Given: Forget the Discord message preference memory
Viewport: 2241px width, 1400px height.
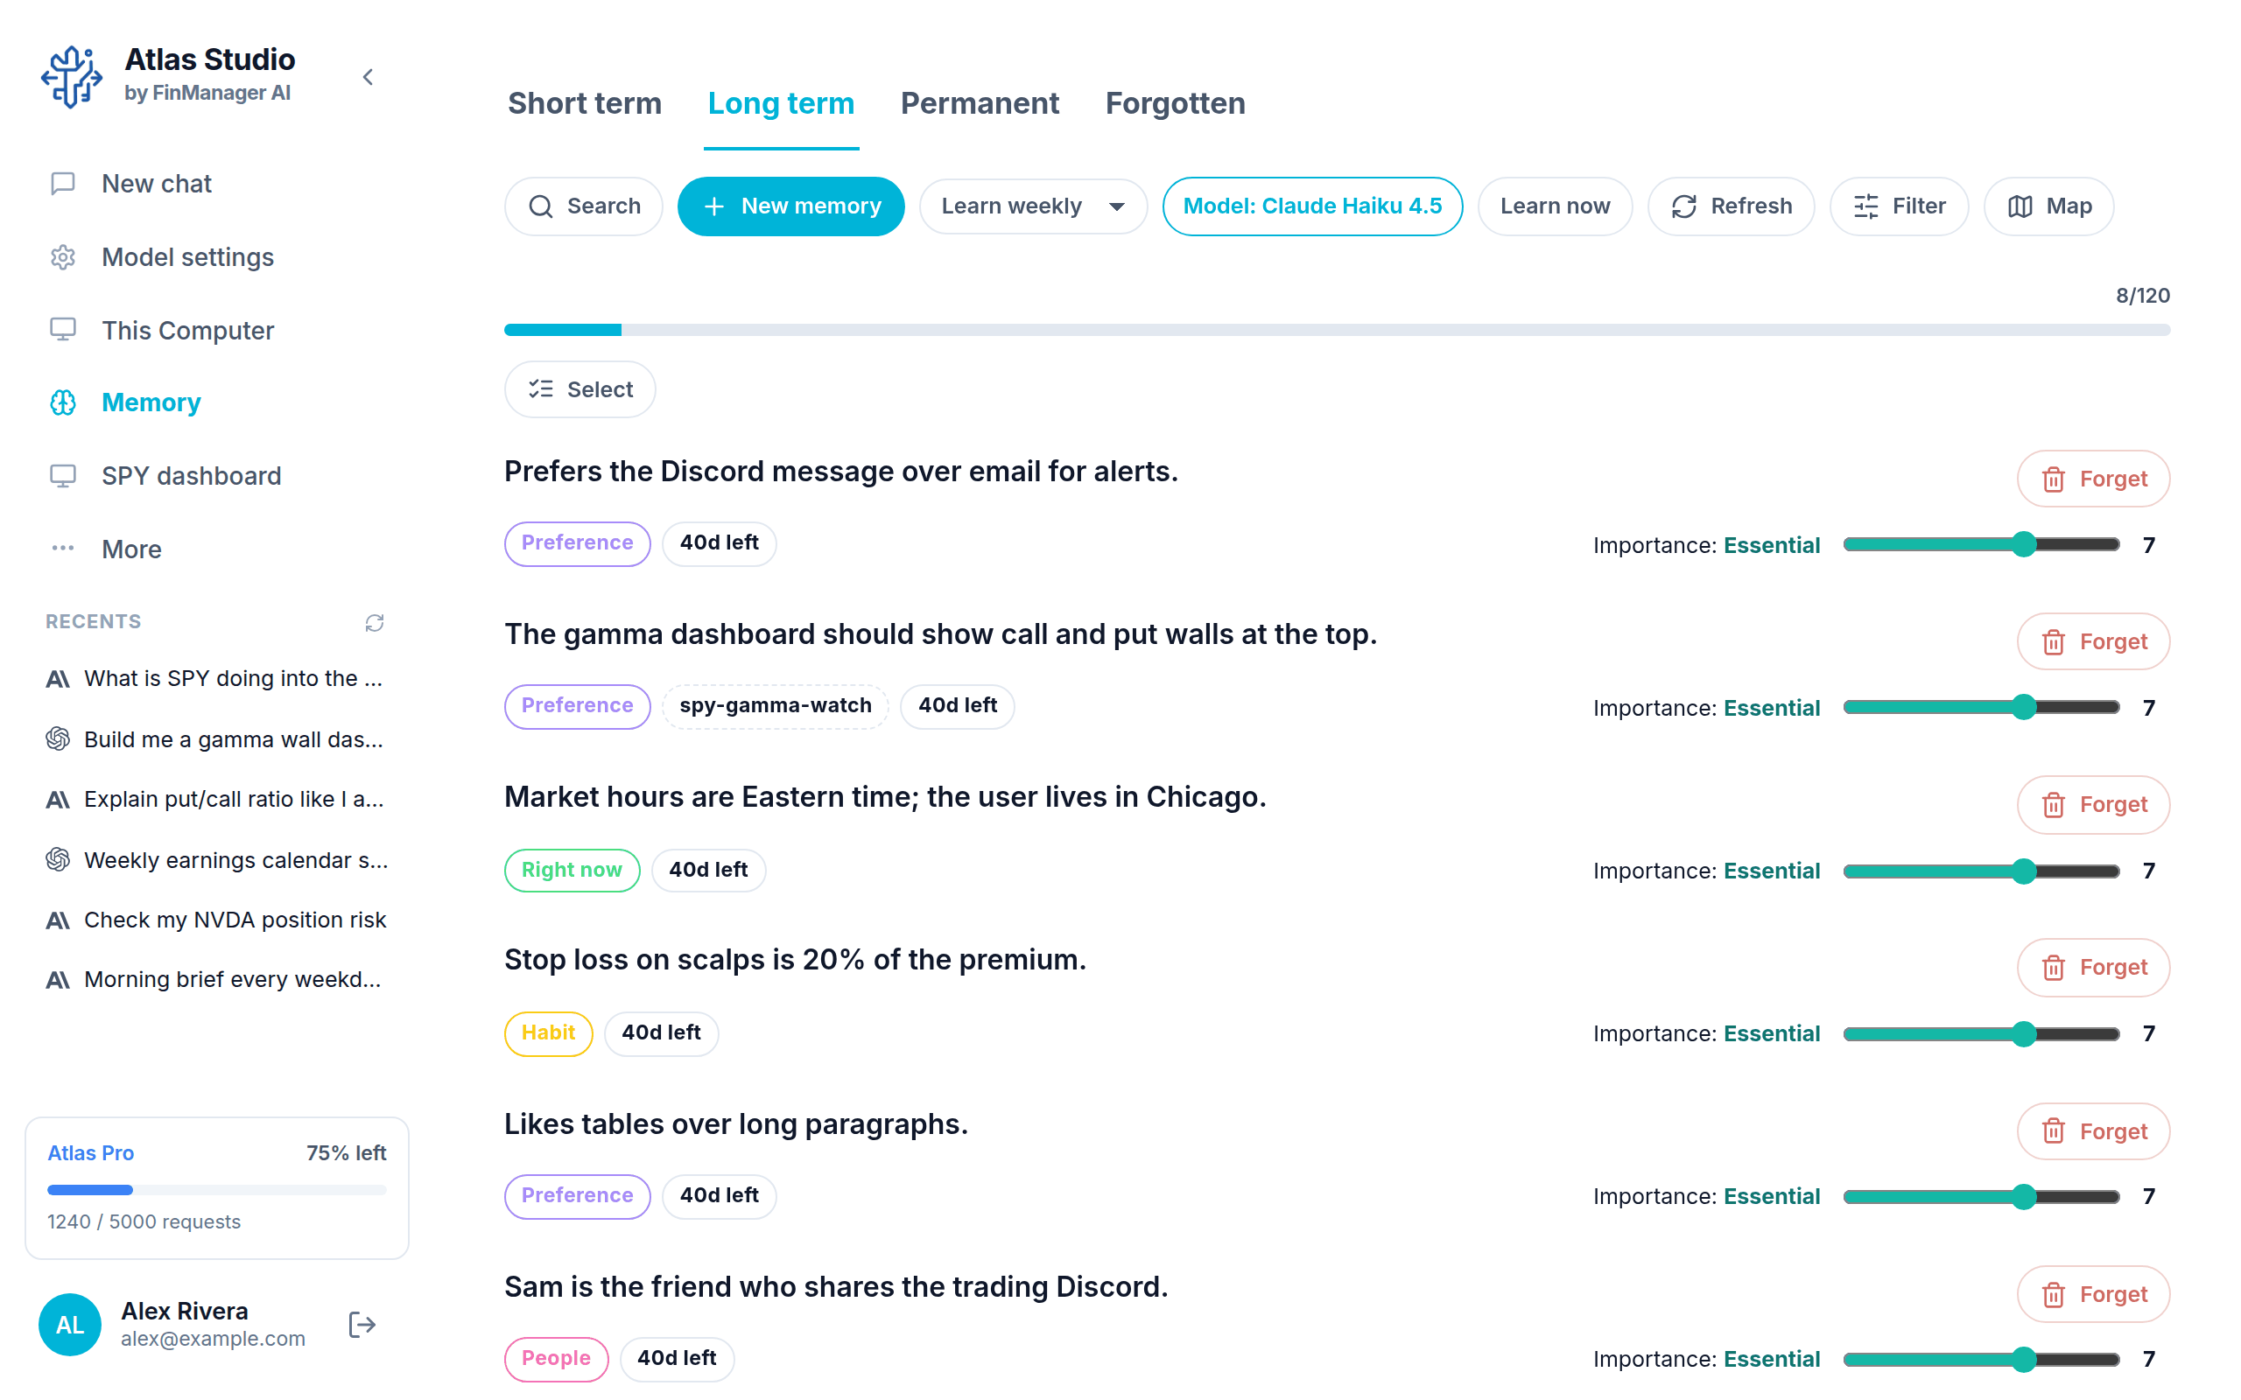Looking at the screenshot, I should pyautogui.click(x=2093, y=479).
